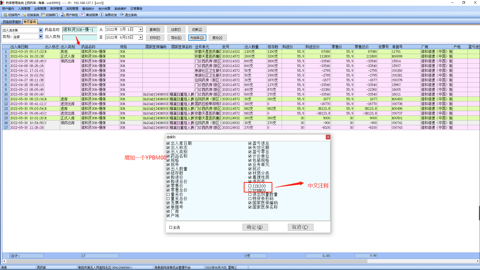Click the 购进总价 column header
480x270 pixels.
click(318, 47)
